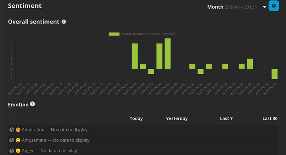
Task: Click the Today column header
Action: click(x=136, y=119)
